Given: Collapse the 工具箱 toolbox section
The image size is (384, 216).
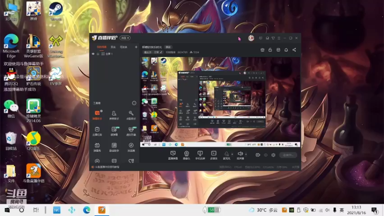Looking at the screenshot, I should 134,103.
